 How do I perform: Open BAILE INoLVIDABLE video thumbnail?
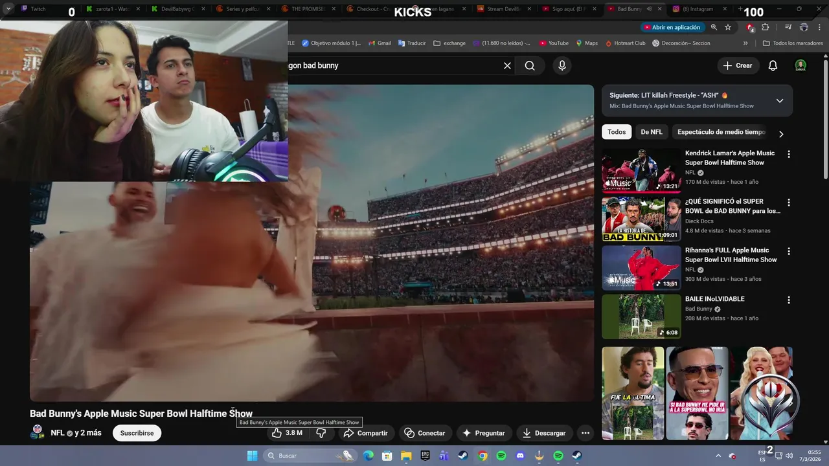pyautogui.click(x=641, y=316)
